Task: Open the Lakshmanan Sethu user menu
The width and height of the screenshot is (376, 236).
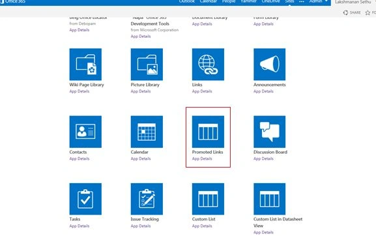Action: pos(353,2)
